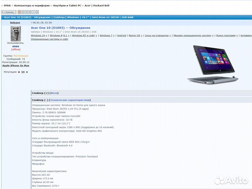
Task: Open the 4PDA breadcrumb link
Action: 7,6
